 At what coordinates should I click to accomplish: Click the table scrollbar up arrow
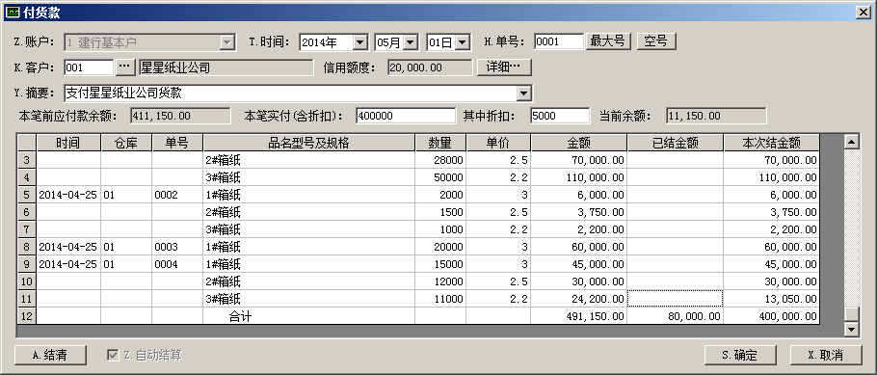click(851, 142)
